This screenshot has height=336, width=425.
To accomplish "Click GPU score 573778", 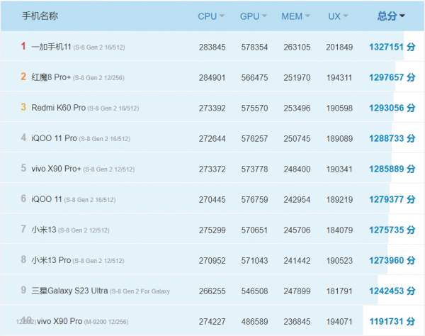I will pyautogui.click(x=254, y=169).
